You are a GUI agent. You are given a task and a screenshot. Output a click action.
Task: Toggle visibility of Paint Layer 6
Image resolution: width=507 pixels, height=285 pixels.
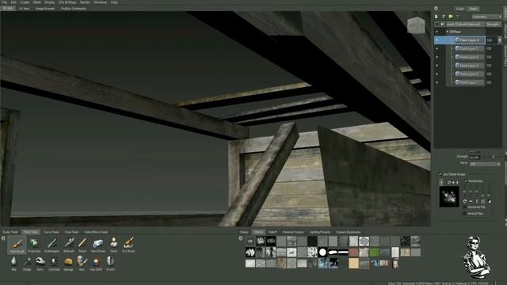point(436,40)
